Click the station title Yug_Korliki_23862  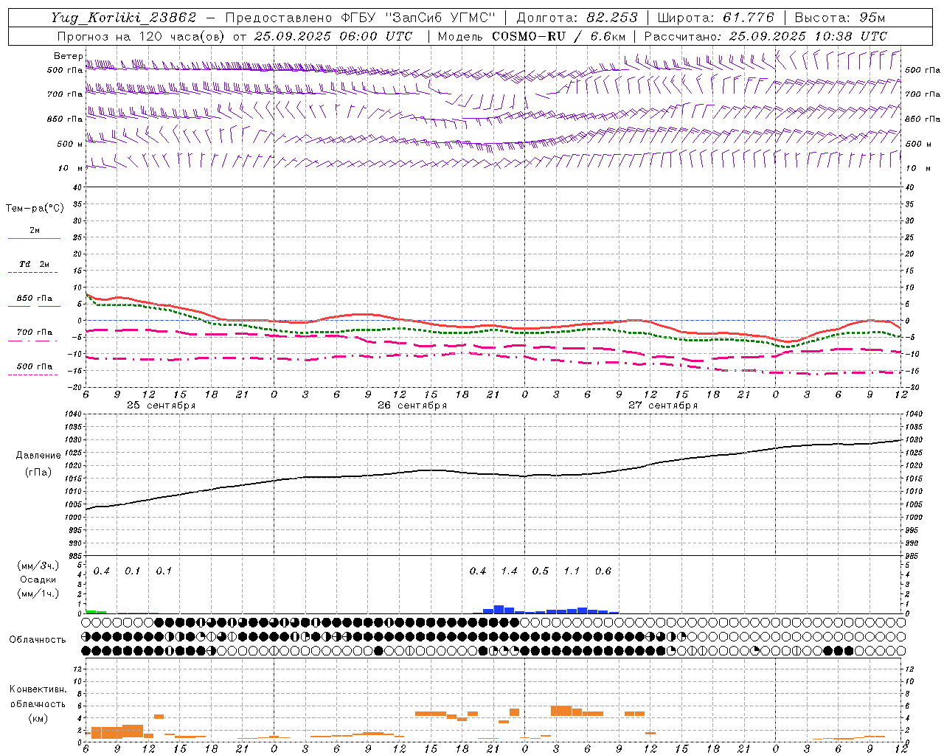click(124, 18)
